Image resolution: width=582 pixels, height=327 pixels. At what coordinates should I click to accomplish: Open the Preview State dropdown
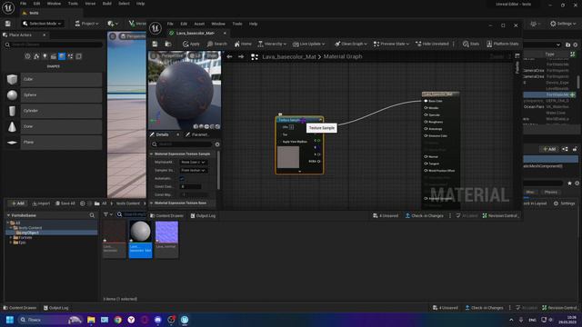391,44
